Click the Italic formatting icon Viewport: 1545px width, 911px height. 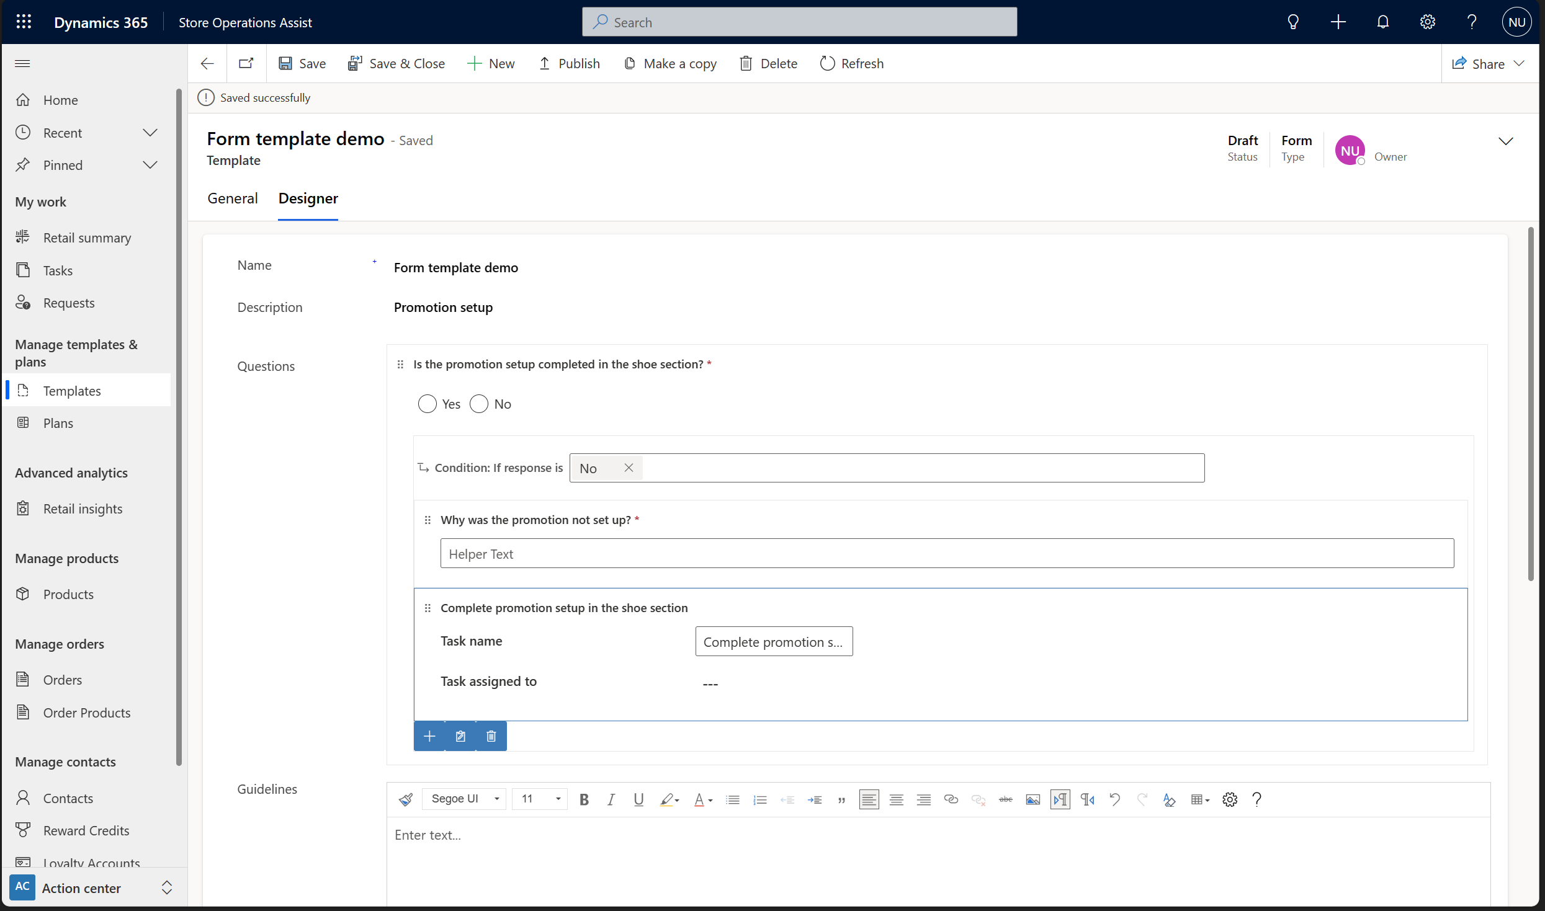coord(611,799)
